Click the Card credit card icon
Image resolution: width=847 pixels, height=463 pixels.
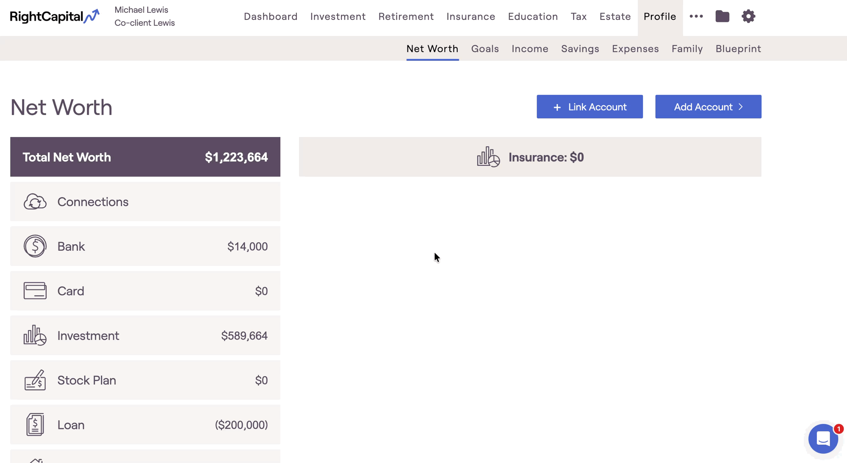[x=35, y=291]
